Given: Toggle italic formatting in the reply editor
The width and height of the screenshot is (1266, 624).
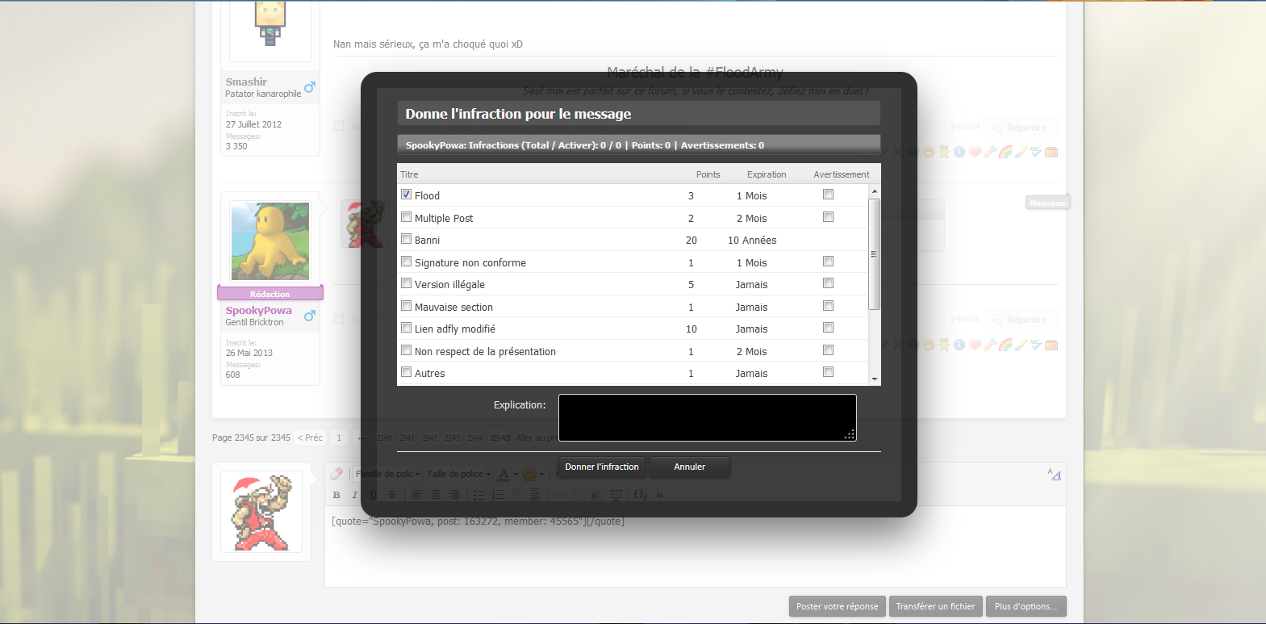Looking at the screenshot, I should pos(354,495).
